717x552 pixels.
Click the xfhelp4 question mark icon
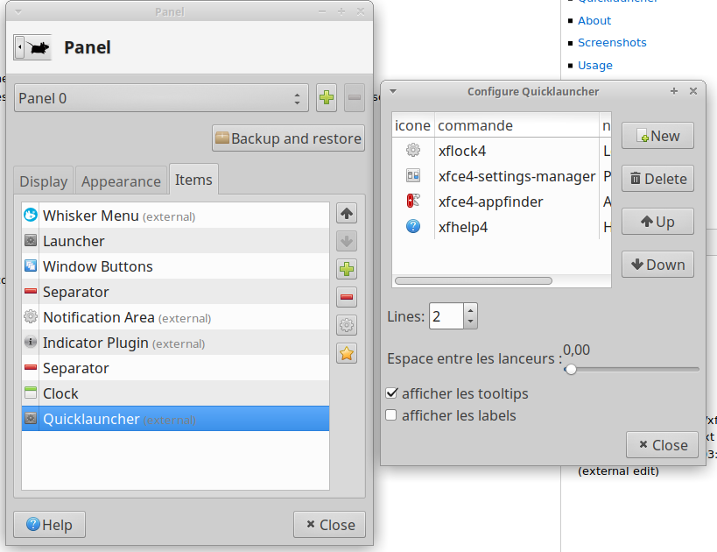click(x=413, y=227)
